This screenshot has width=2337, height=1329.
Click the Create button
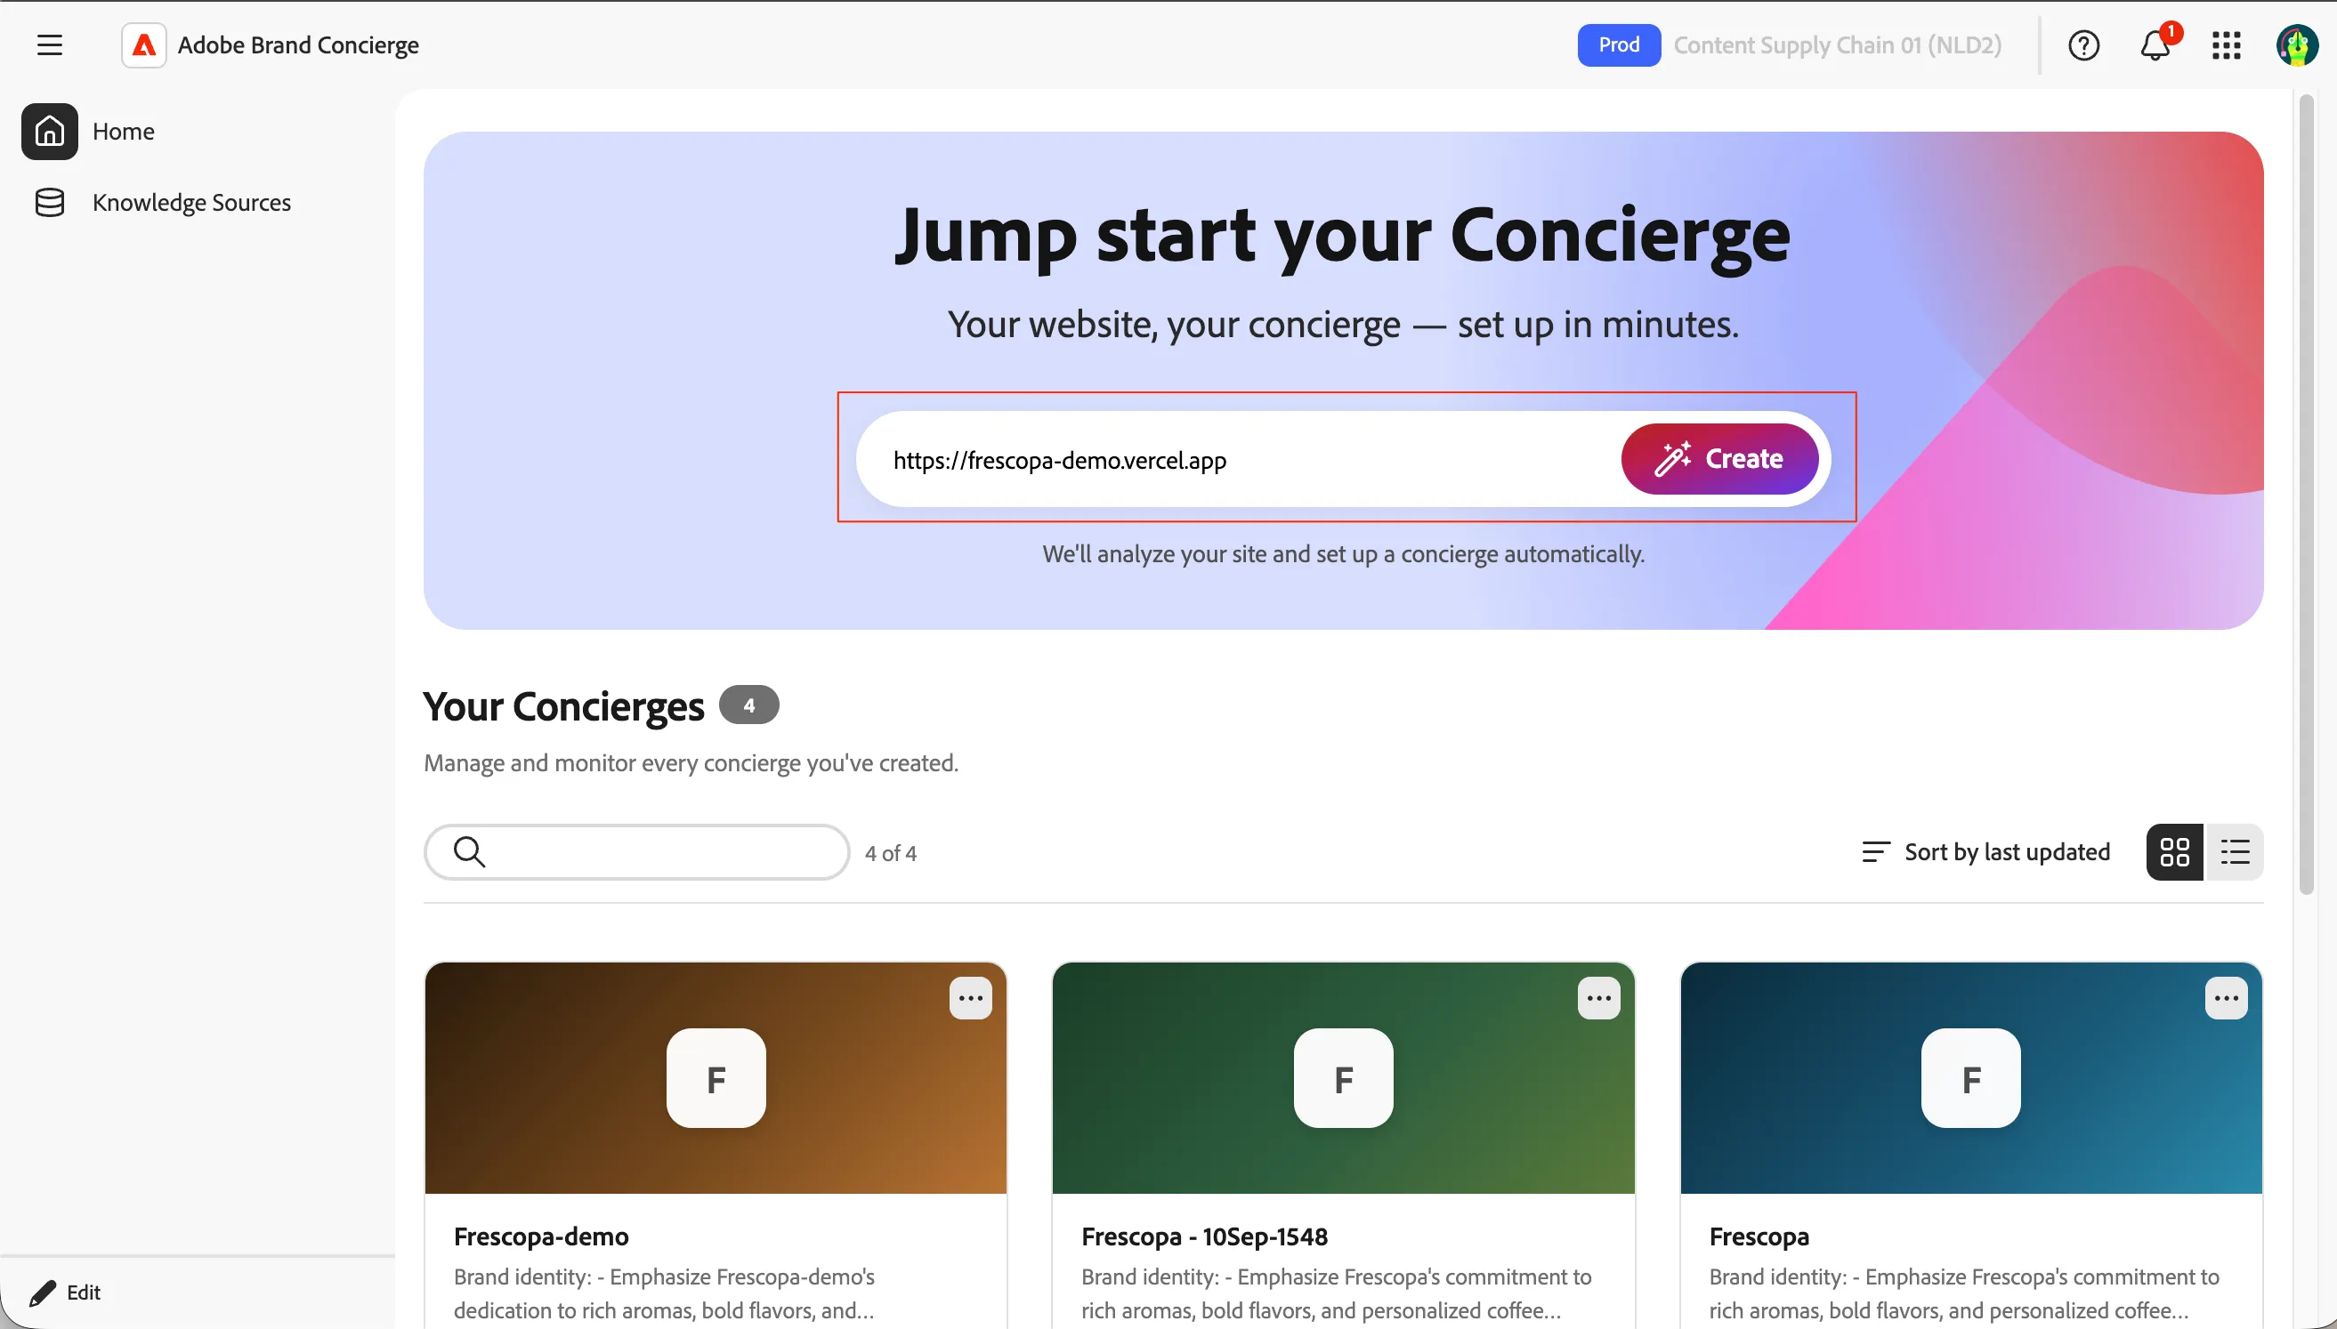coord(1720,458)
